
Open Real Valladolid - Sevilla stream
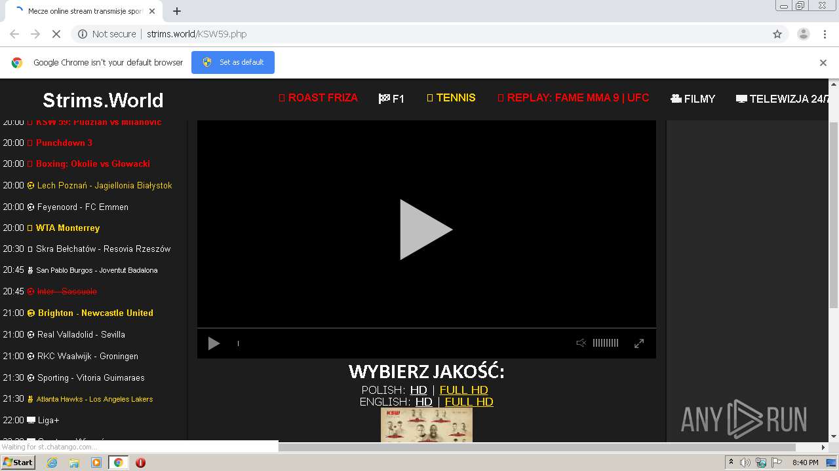point(81,334)
